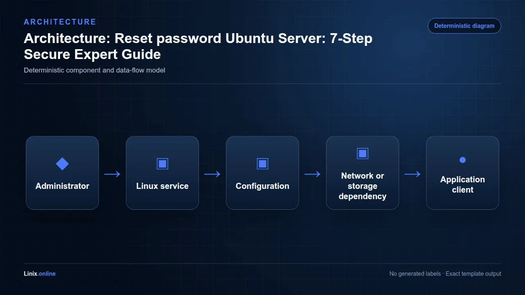Open the Linix.online link
525x295 pixels.
tap(40, 274)
